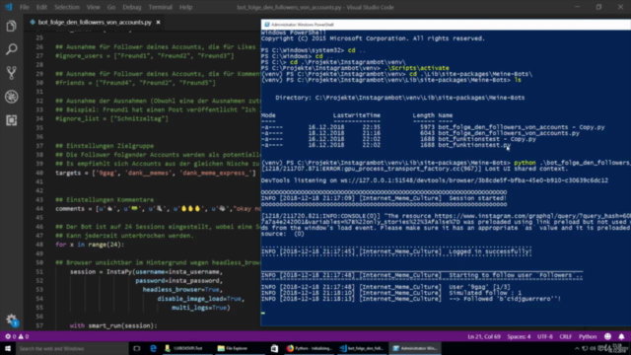Click the errors and warnings counter
The width and height of the screenshot is (631, 355).
17,336
